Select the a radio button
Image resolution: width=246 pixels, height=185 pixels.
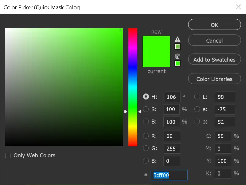click(197, 109)
